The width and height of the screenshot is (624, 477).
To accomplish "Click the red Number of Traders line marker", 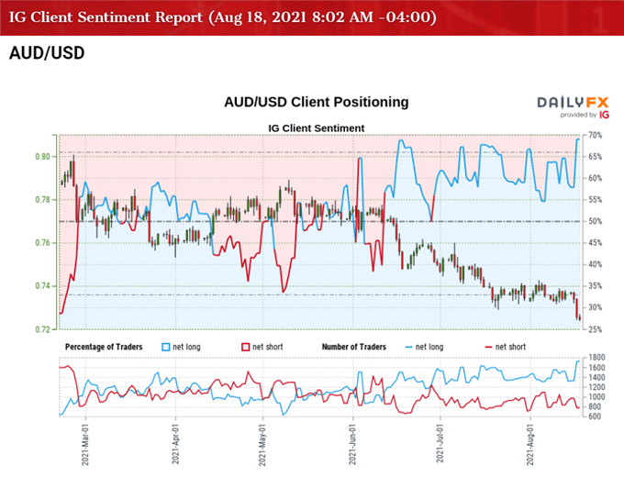I will coord(488,347).
